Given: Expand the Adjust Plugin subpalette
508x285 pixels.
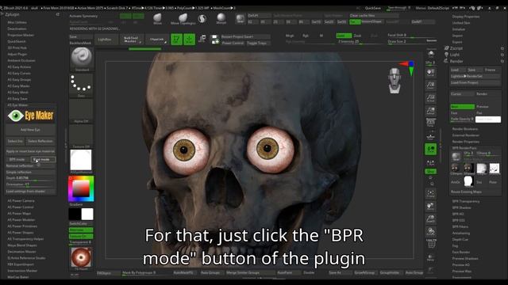Looking at the screenshot, I should (x=17, y=54).
